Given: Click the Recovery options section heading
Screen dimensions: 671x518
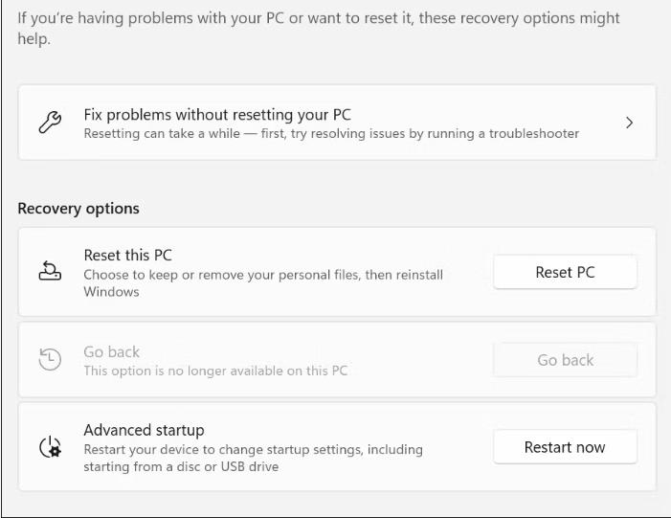Looking at the screenshot, I should tap(78, 209).
